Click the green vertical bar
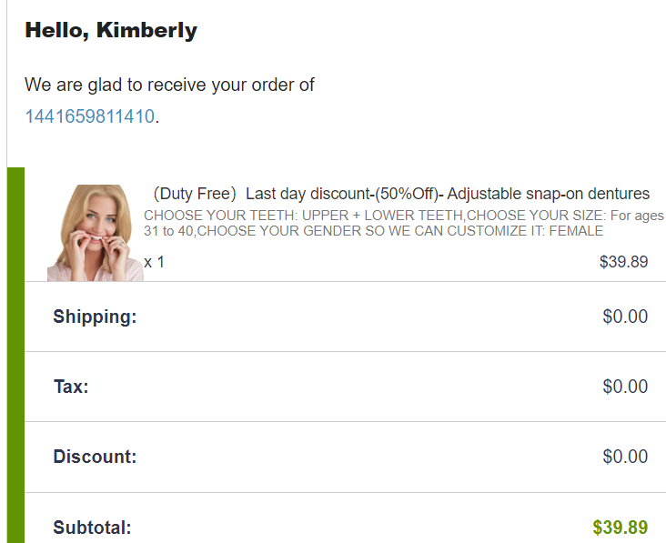The height and width of the screenshot is (543, 666). click(15, 355)
